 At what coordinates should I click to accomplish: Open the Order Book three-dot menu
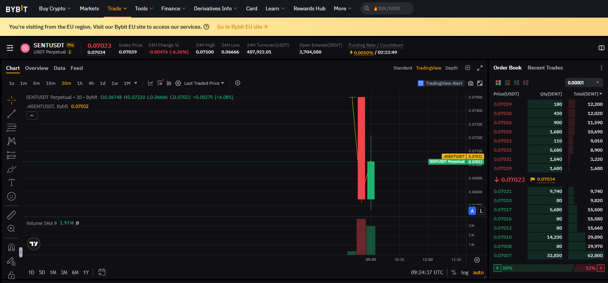coord(602,68)
